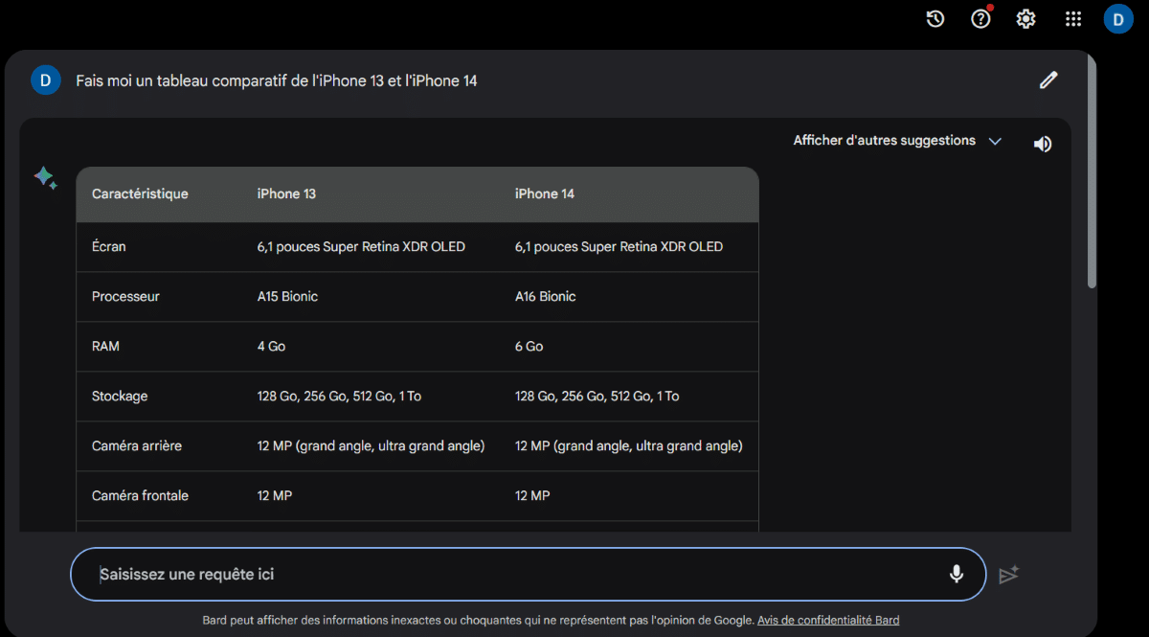
Task: Select the Caméra frontale row label
Action: [140, 495]
